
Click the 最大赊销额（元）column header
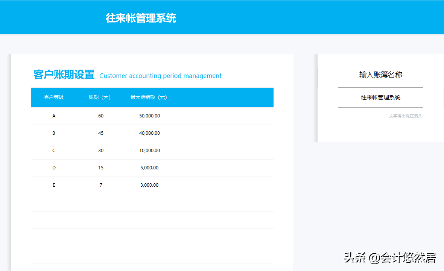point(148,97)
